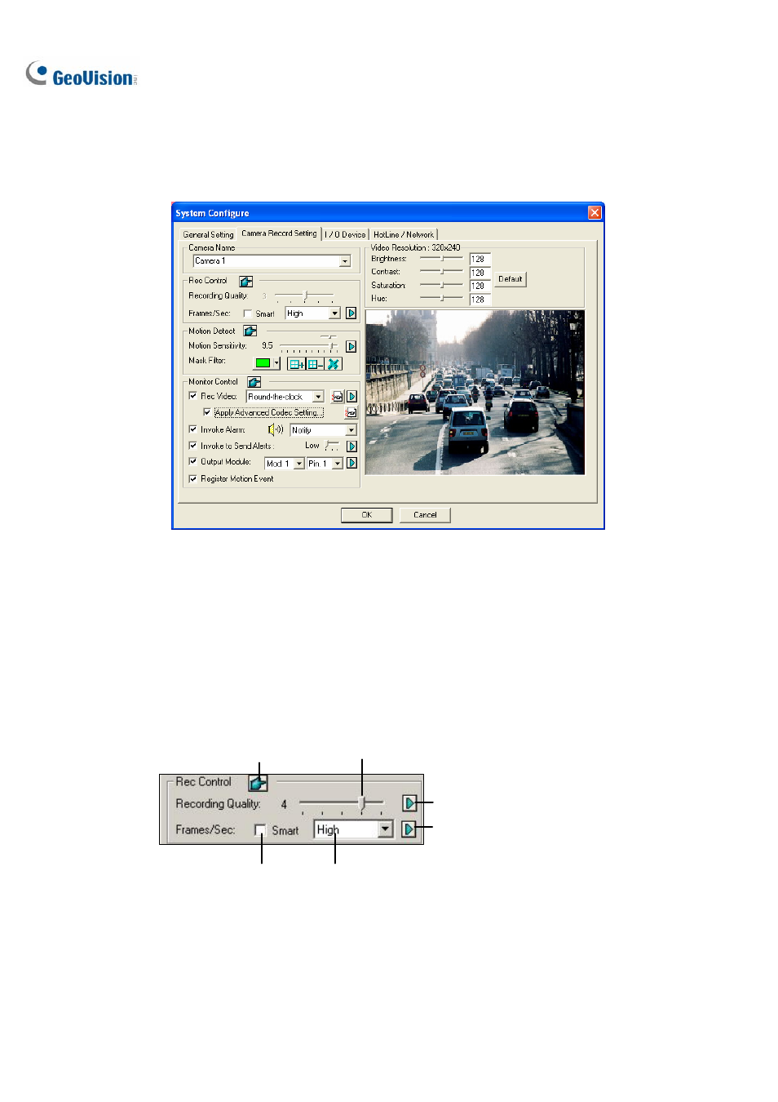Viewport: 778px width, 1102px height.
Task: Click the camera preview street image
Action: (x=475, y=393)
